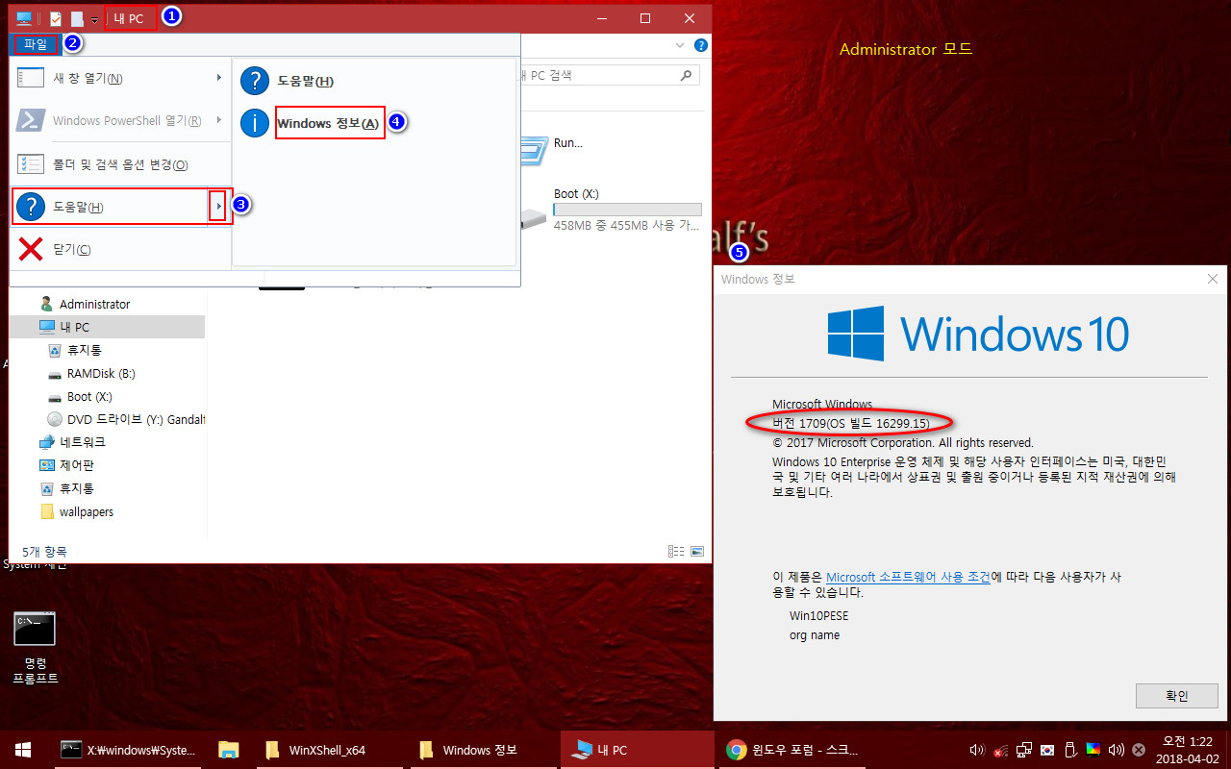Click the blue help question icon in Explorer ribbon

pyautogui.click(x=701, y=45)
